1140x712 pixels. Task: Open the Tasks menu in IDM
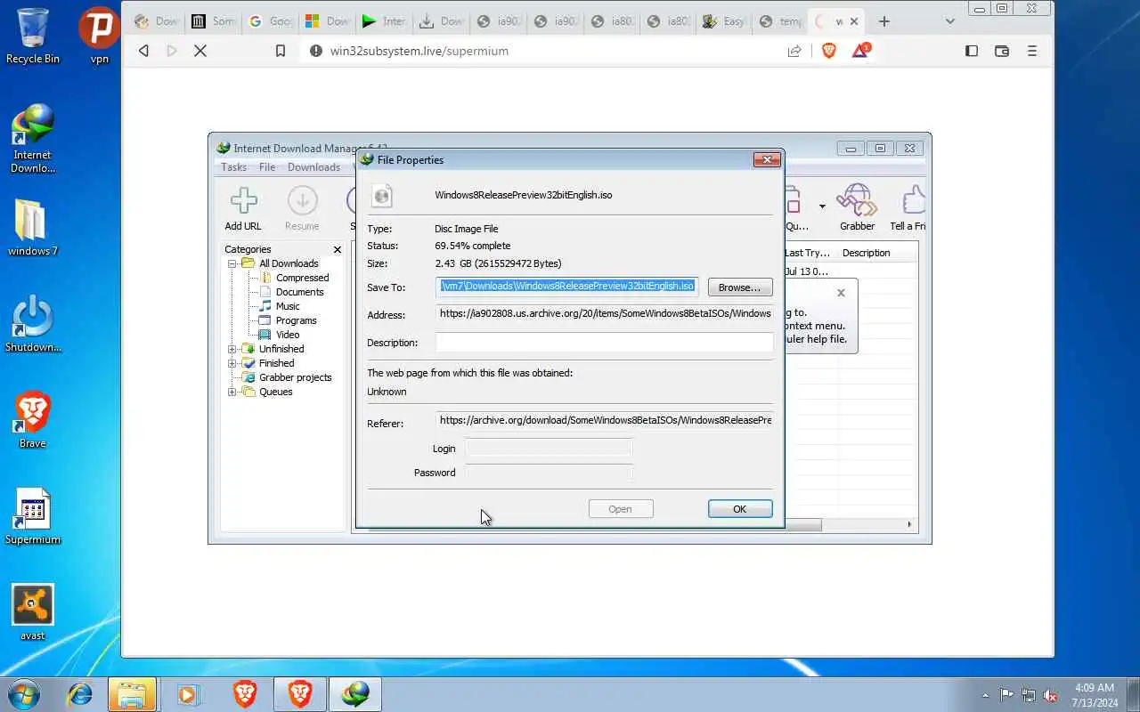point(233,167)
